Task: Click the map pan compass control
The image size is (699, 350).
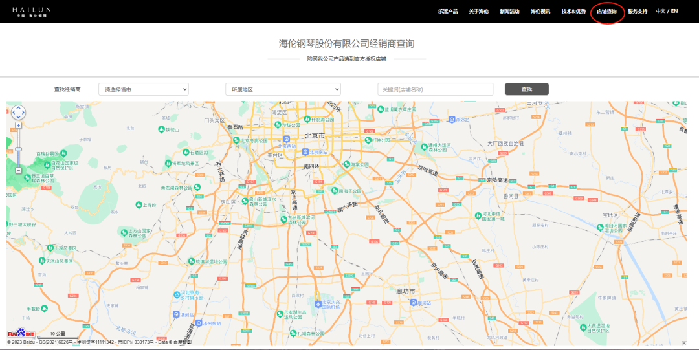Action: click(x=18, y=113)
